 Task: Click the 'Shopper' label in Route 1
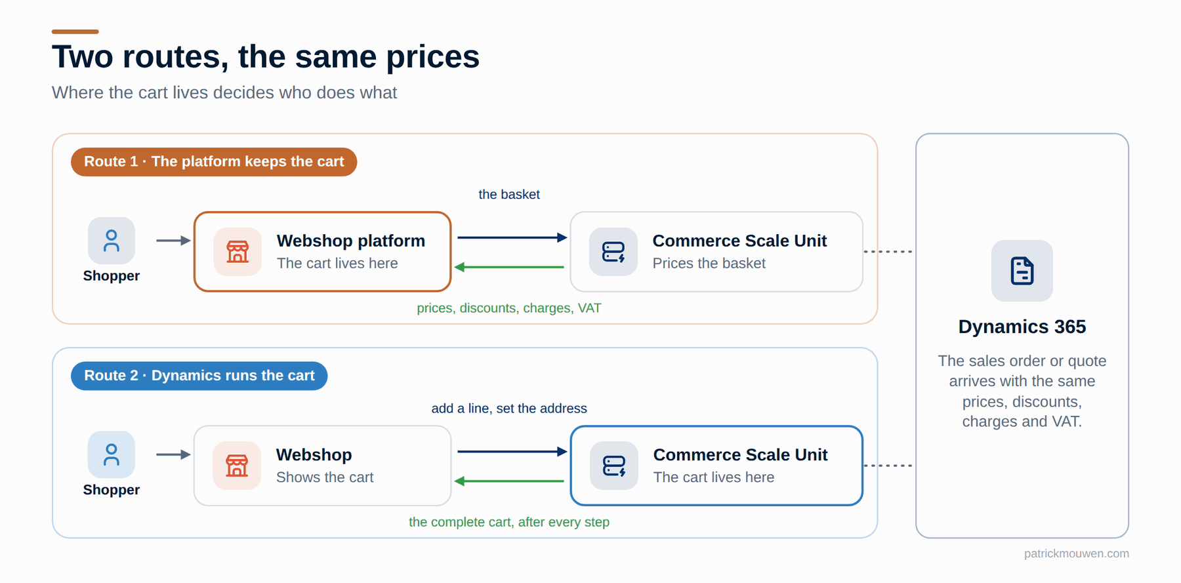112,276
